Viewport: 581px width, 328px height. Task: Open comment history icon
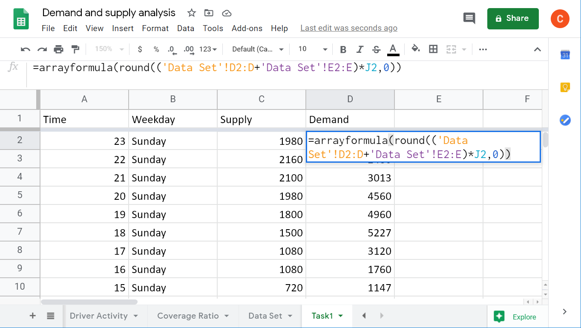coord(469,18)
